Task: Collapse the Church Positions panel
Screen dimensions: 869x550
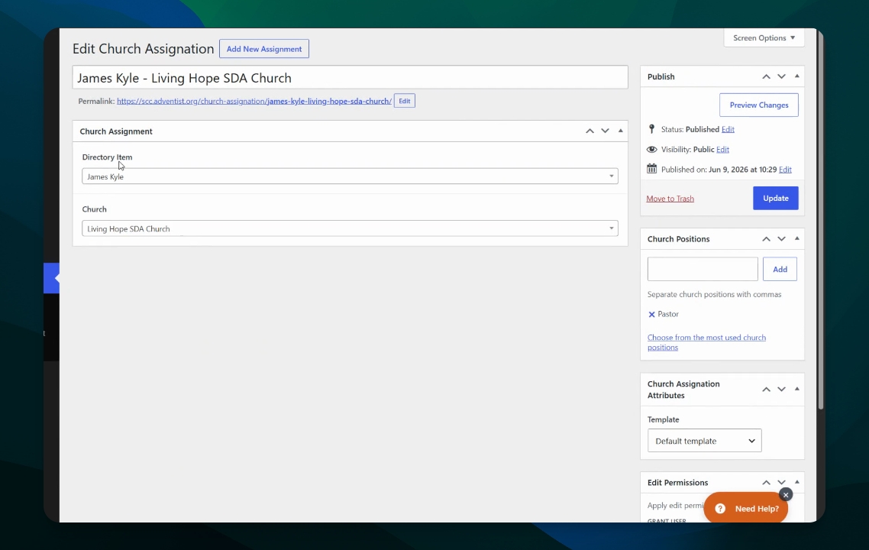Action: coord(797,239)
